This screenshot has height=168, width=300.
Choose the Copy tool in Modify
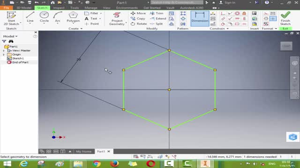pyautogui.click(x=138, y=19)
